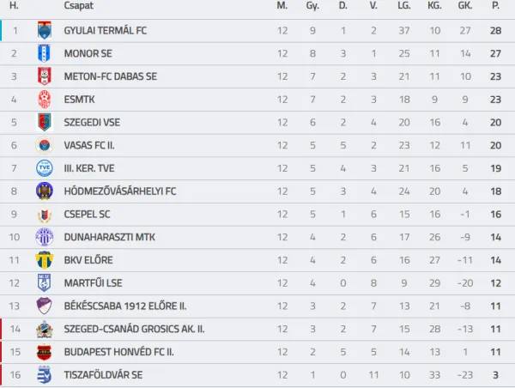515x388 pixels.
Task: Click the Vasas FC II. team logo
Action: click(x=45, y=145)
